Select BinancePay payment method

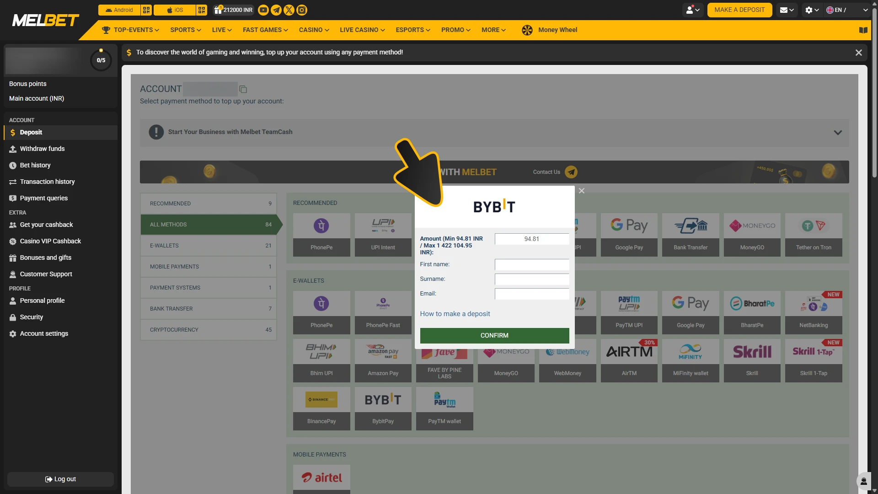[321, 408]
